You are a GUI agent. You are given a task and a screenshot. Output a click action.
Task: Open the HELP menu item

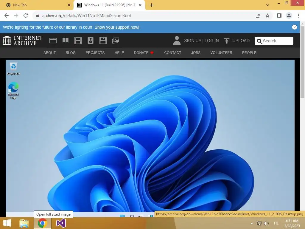(119, 52)
